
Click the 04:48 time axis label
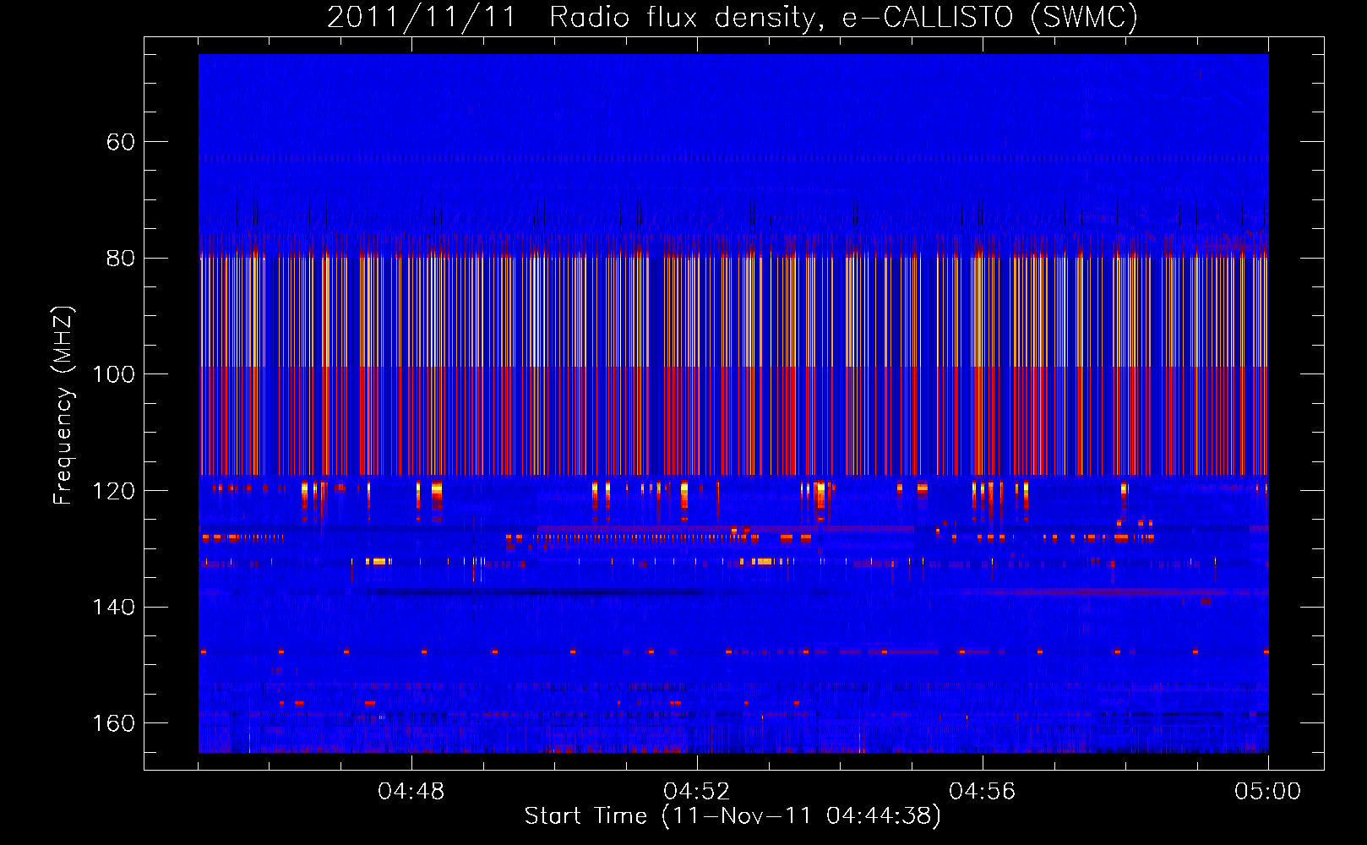coord(411,792)
